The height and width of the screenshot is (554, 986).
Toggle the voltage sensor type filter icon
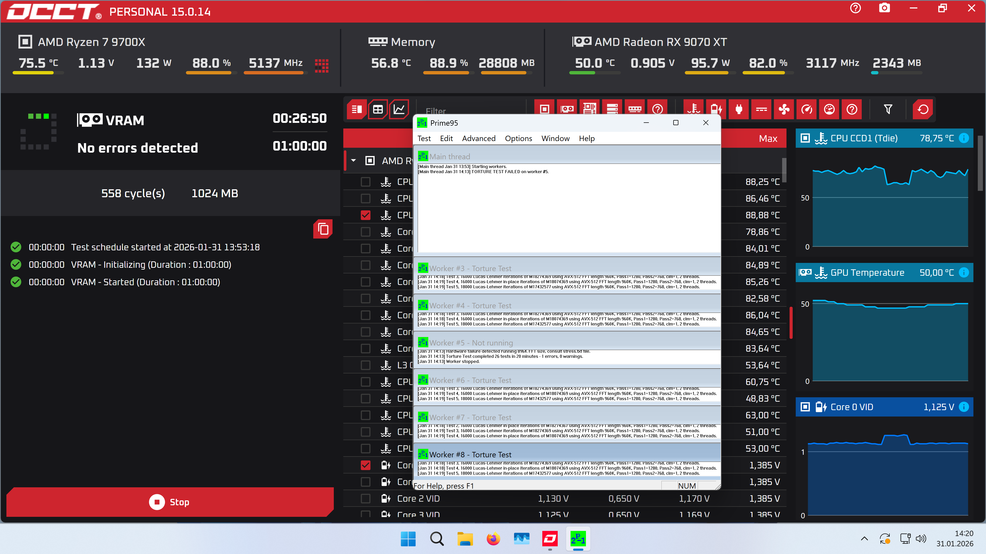(716, 109)
